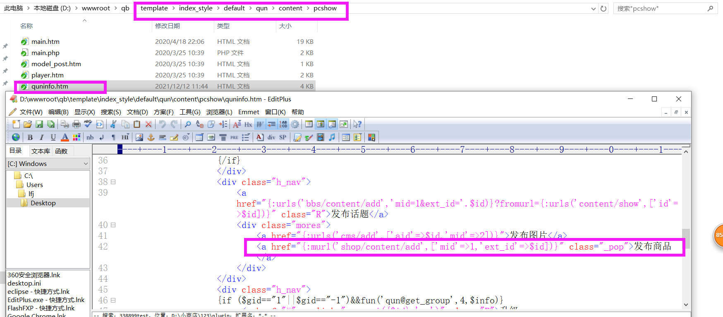Open the Preferences gear icon
The height and width of the screenshot is (317, 723).
tap(295, 124)
